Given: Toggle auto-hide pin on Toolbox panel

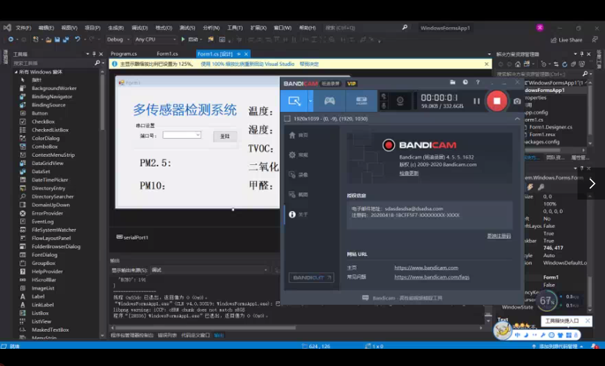Looking at the screenshot, I should point(94,54).
